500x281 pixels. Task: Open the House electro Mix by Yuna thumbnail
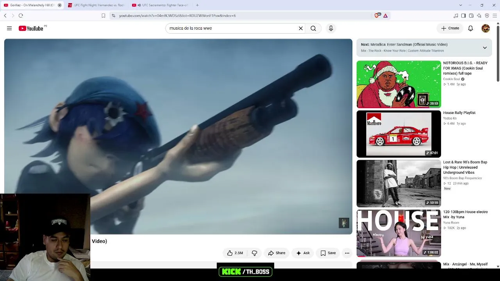point(398,233)
